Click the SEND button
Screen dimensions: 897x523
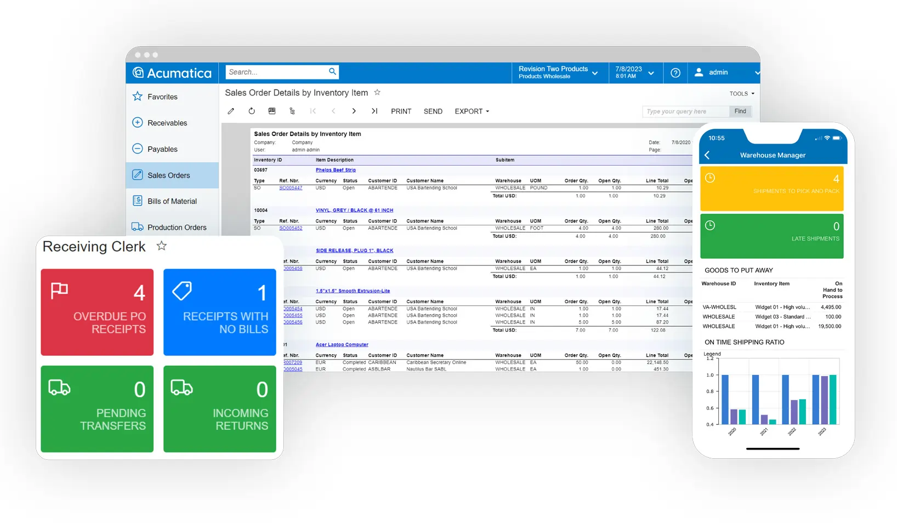coord(433,111)
